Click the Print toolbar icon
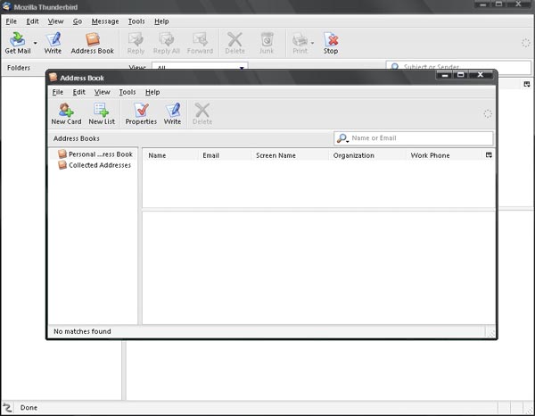This screenshot has width=535, height=416. click(x=300, y=43)
